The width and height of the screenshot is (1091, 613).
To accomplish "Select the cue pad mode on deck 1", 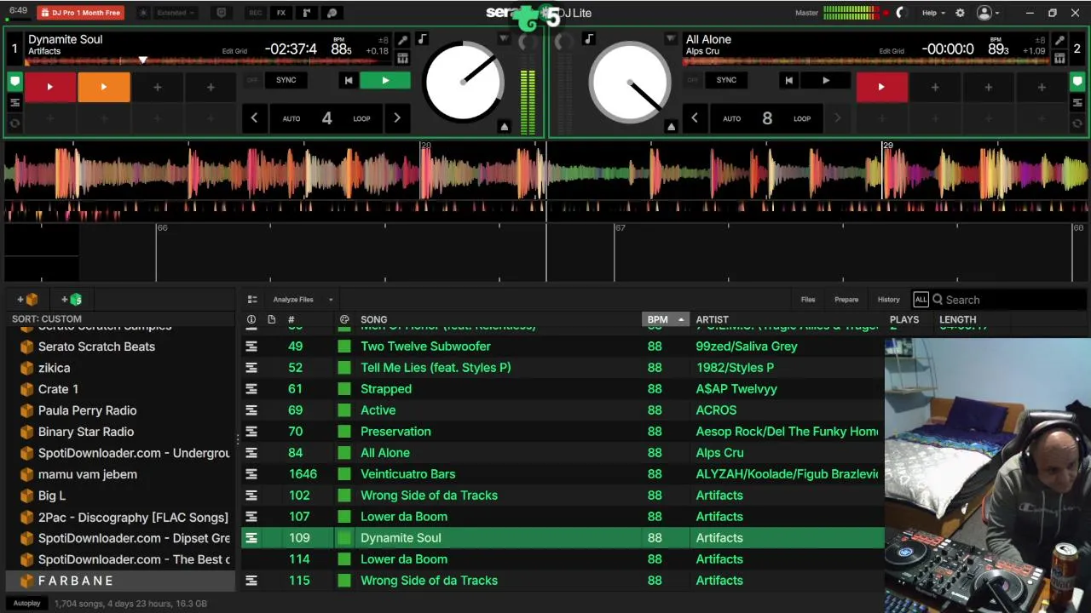I will click(x=14, y=83).
